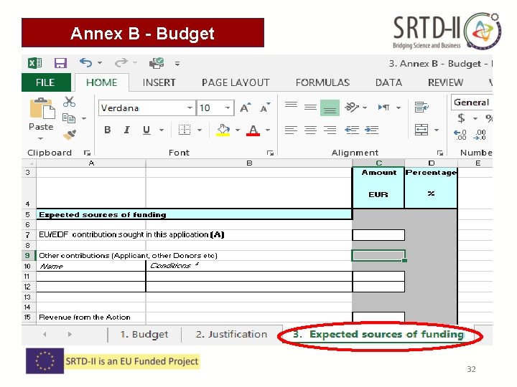
Task: Open the Copy options dropdown arrow
Action: [x=84, y=118]
